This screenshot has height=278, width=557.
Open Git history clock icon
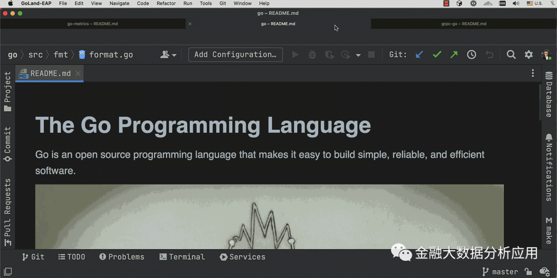tap(471, 55)
